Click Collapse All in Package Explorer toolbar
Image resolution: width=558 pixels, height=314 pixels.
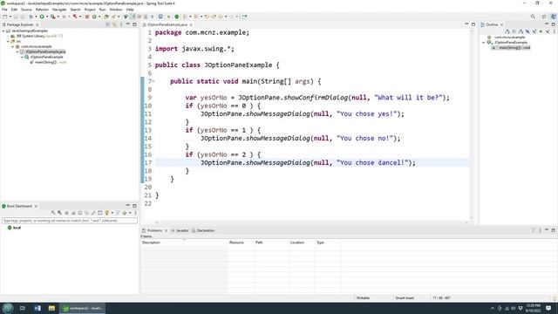coord(108,24)
